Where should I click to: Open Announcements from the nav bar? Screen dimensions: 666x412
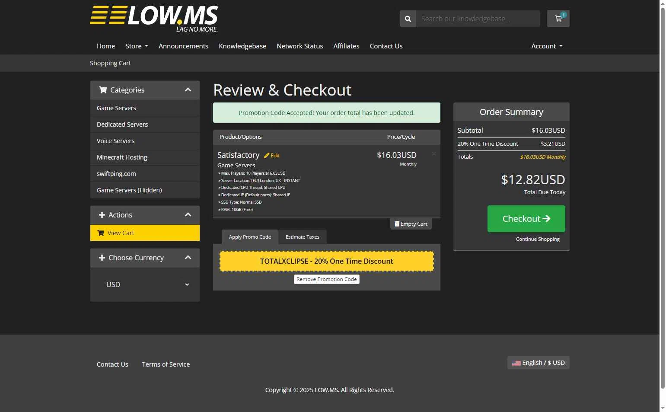coord(183,46)
